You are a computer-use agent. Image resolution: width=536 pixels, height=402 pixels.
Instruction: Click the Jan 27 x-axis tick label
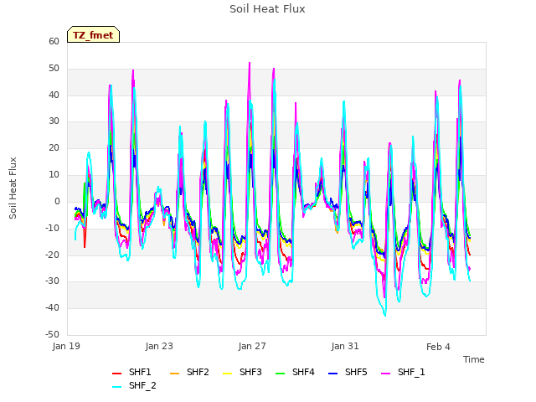tap(252, 346)
